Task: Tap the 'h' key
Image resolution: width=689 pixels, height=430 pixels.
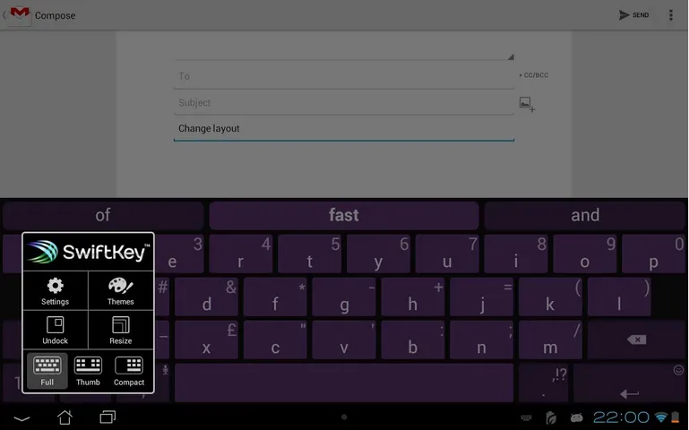Action: click(413, 297)
